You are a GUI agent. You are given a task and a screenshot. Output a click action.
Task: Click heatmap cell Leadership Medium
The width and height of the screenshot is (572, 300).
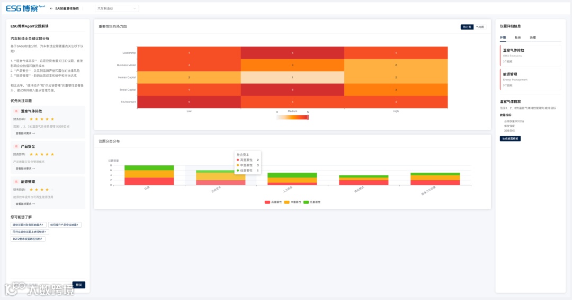tap(292, 53)
